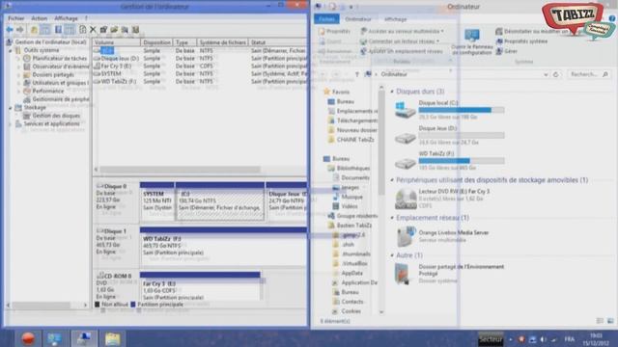Click the FRA language indicator in taskbar
Viewport: 618px width, 347px height.
point(570,339)
